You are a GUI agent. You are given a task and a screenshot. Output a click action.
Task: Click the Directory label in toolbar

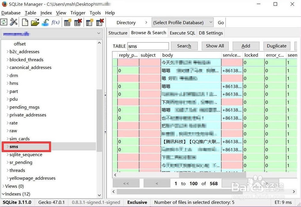pyautogui.click(x=126, y=22)
